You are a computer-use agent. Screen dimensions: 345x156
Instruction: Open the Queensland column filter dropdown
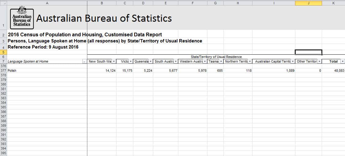(x=151, y=62)
